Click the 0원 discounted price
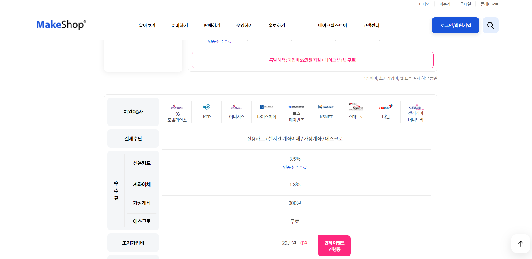The height and width of the screenshot is (259, 532). pos(304,243)
